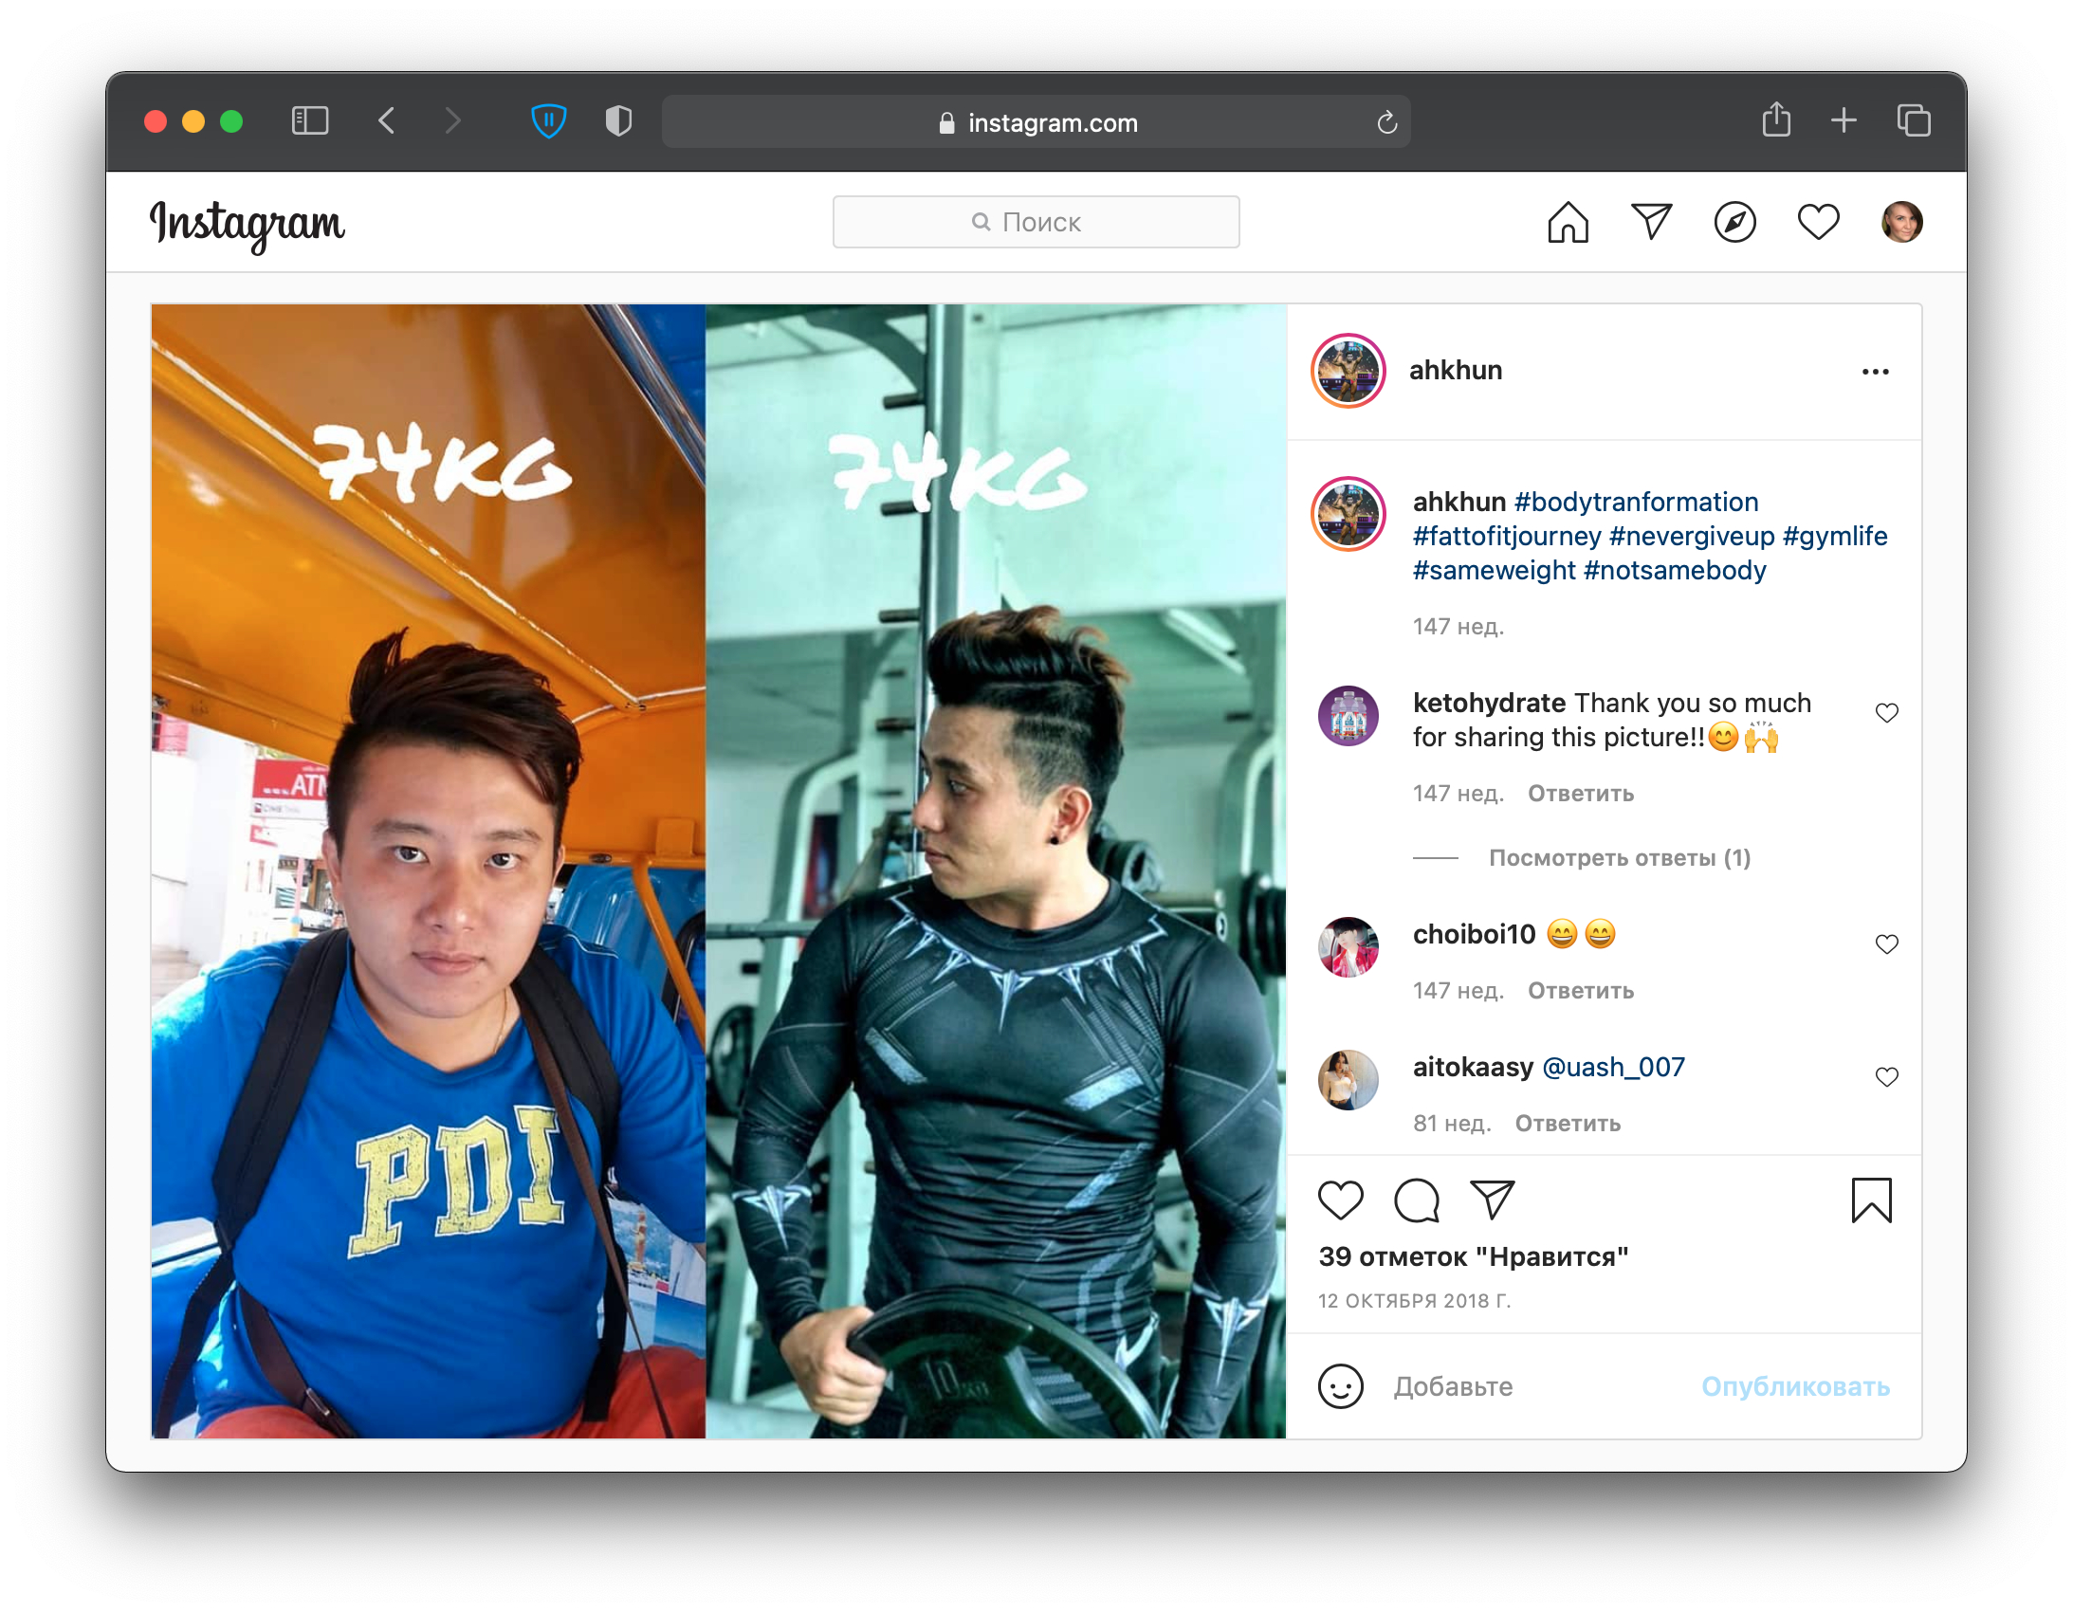Expand Посмотреть ответы (1)
The width and height of the screenshot is (2073, 1612).
1620,858
